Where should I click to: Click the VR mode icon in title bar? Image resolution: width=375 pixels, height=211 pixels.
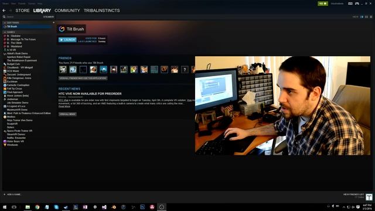350,4
